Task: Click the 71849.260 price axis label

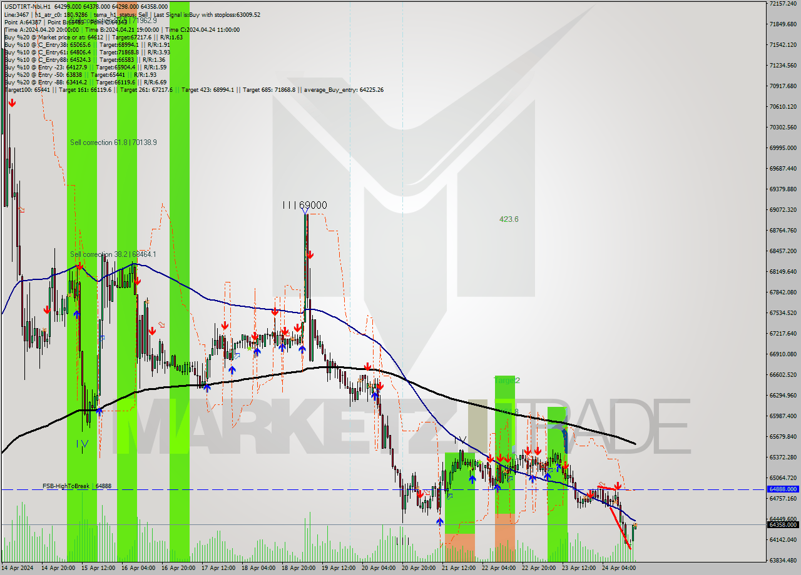Action: [782, 24]
